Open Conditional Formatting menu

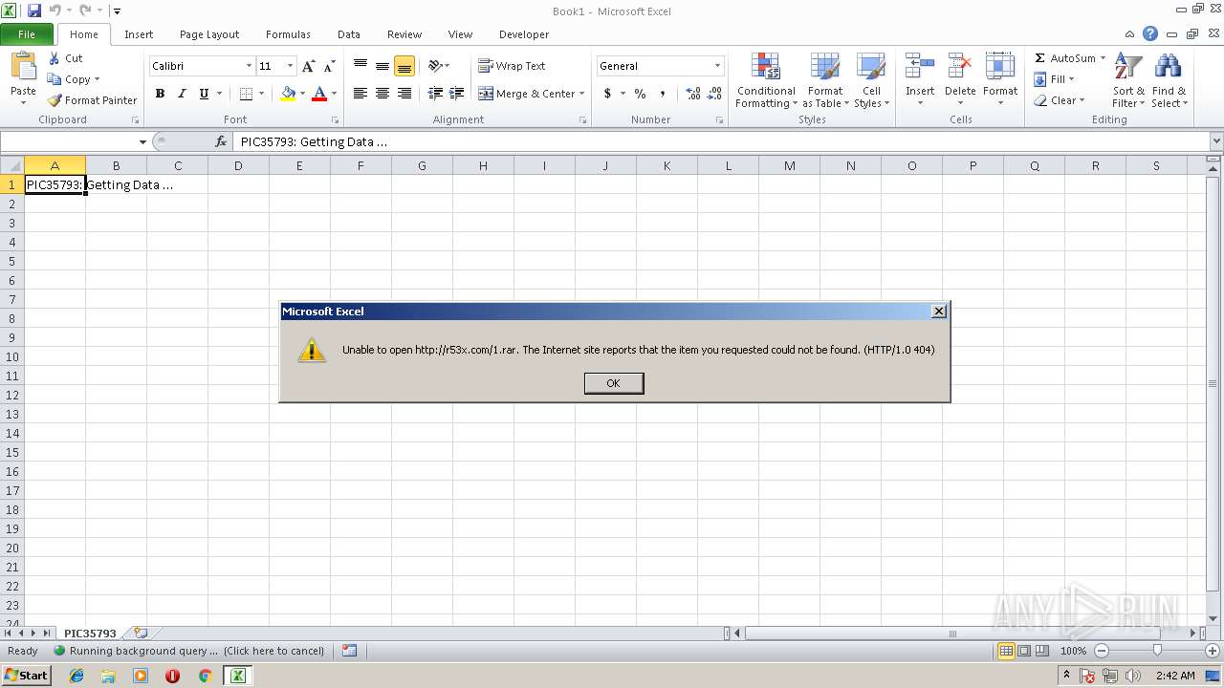[x=765, y=81]
